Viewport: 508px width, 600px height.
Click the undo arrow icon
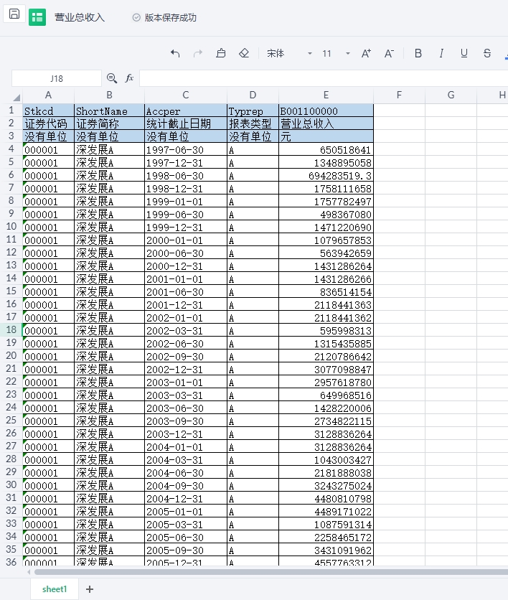click(175, 53)
